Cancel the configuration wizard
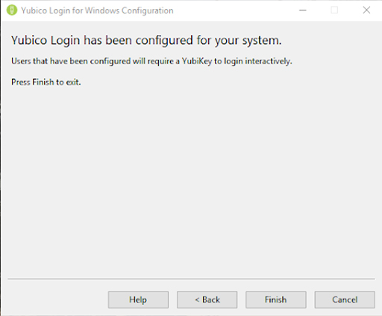 coord(345,300)
